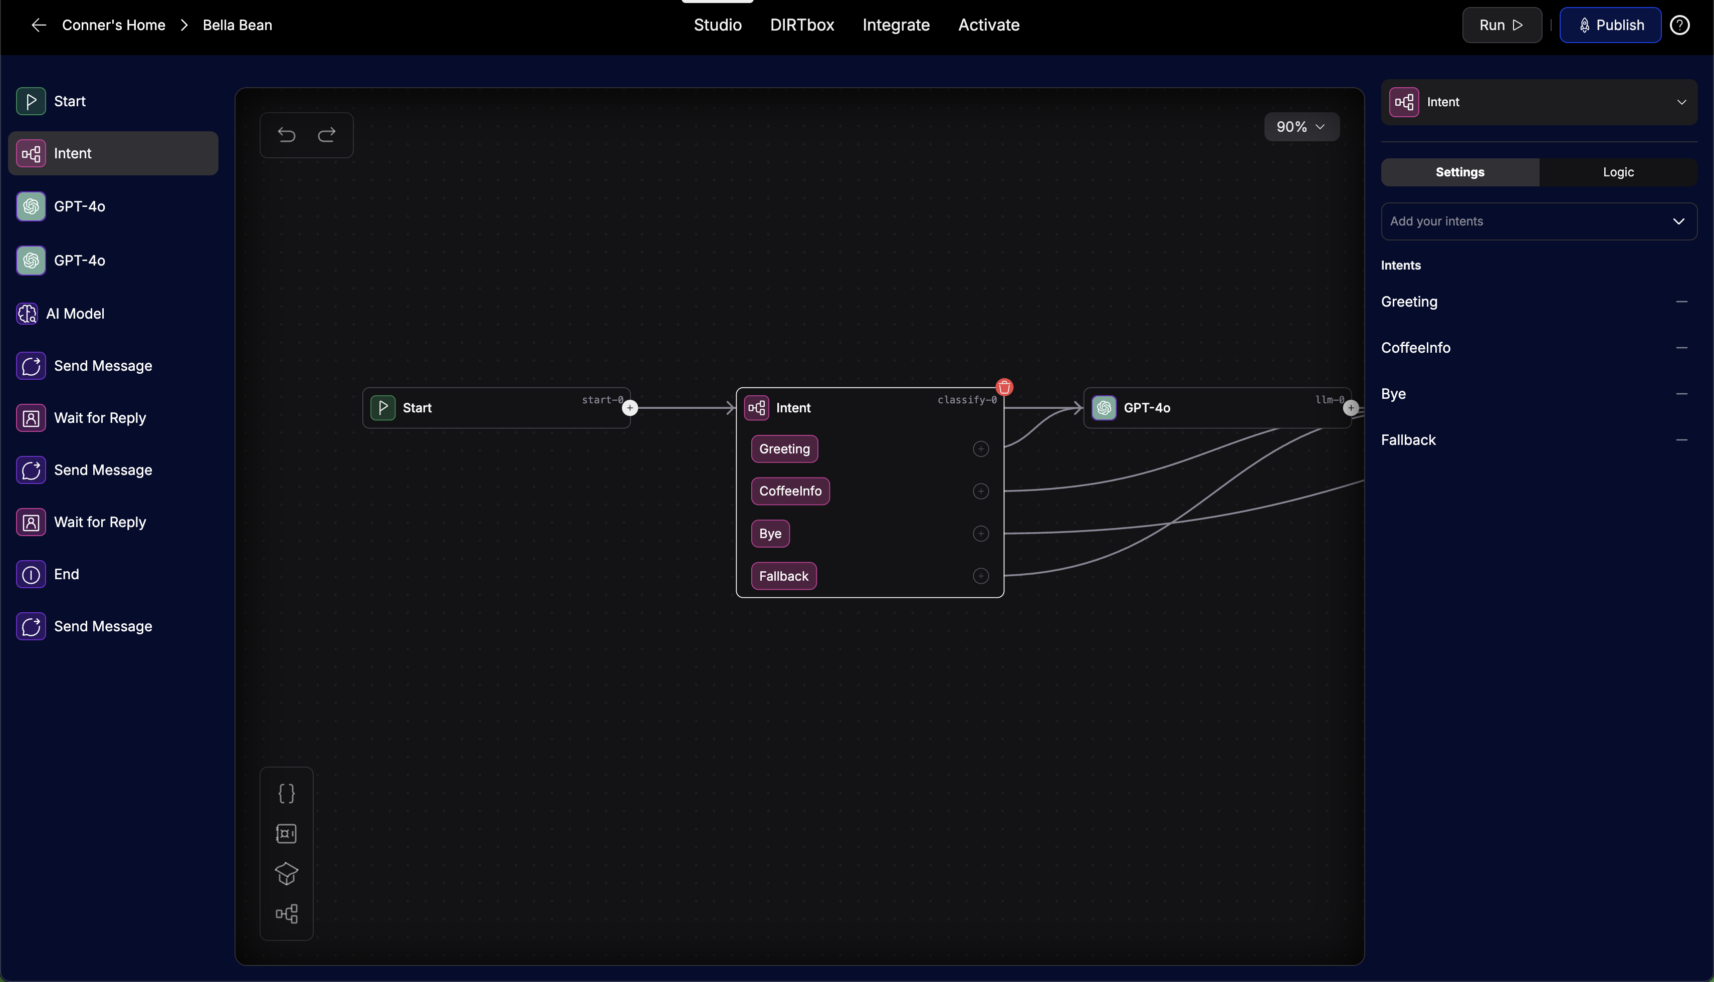Image resolution: width=1714 pixels, height=982 pixels.
Task: Click the undo arrow above the canvas
Action: coord(286,135)
